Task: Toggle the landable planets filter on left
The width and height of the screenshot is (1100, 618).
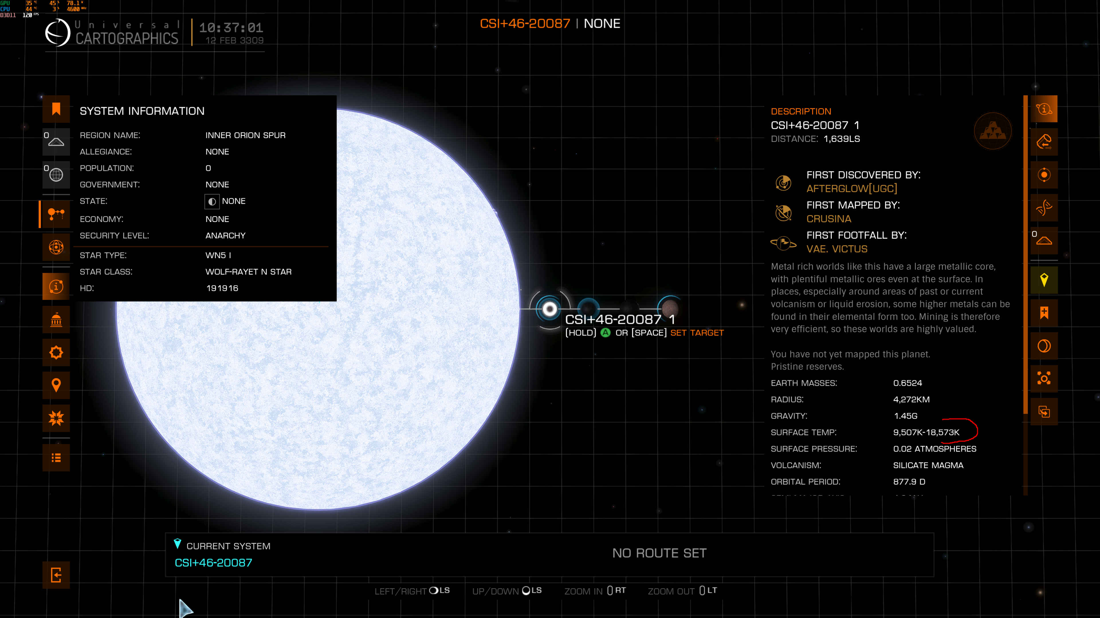Action: tap(56, 142)
